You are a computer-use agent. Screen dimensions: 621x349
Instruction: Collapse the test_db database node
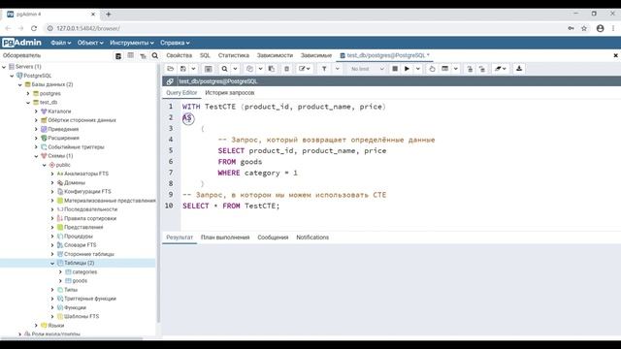point(28,103)
